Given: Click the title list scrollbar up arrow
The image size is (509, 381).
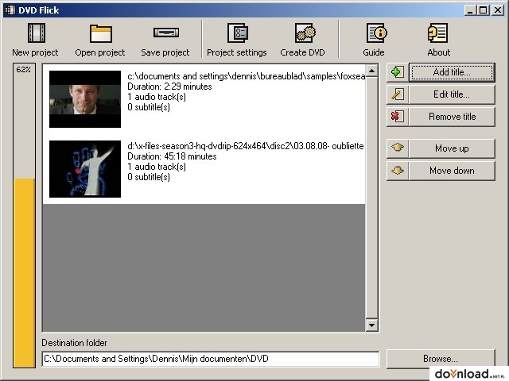Looking at the screenshot, I should point(372,71).
